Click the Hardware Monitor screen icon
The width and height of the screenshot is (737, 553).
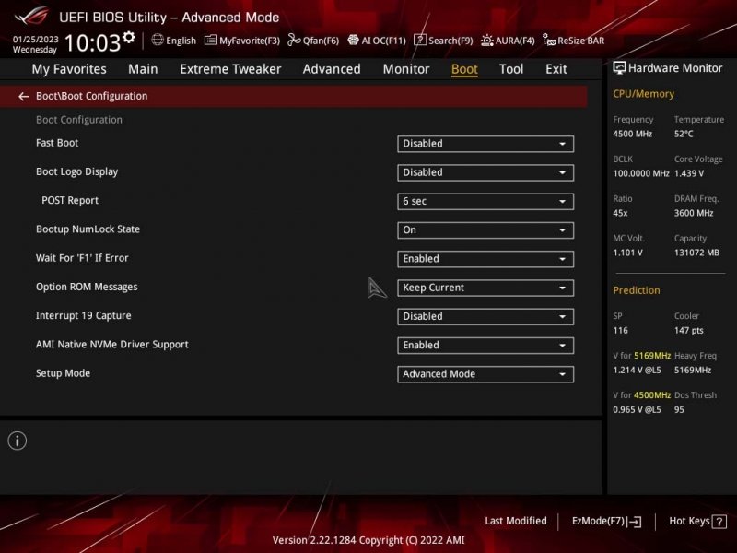[619, 68]
